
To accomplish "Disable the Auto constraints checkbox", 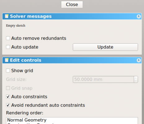I will (8, 97).
